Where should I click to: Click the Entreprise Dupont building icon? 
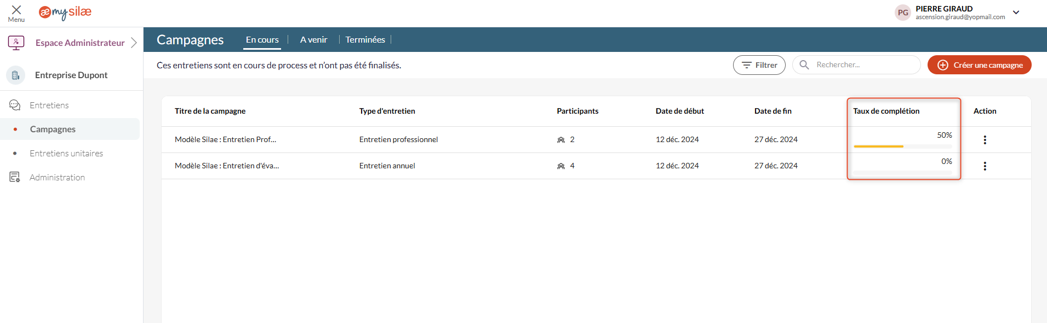point(16,75)
